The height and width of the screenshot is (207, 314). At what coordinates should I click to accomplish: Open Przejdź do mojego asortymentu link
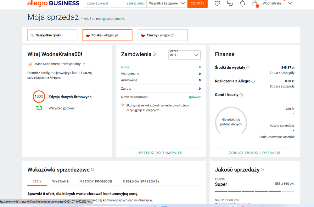(103, 19)
